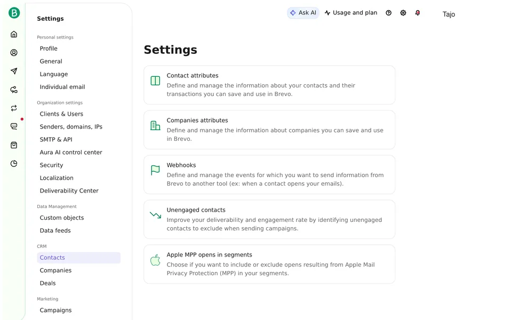Open Usage and plan
Viewport: 512px width, 320px height.
[351, 13]
